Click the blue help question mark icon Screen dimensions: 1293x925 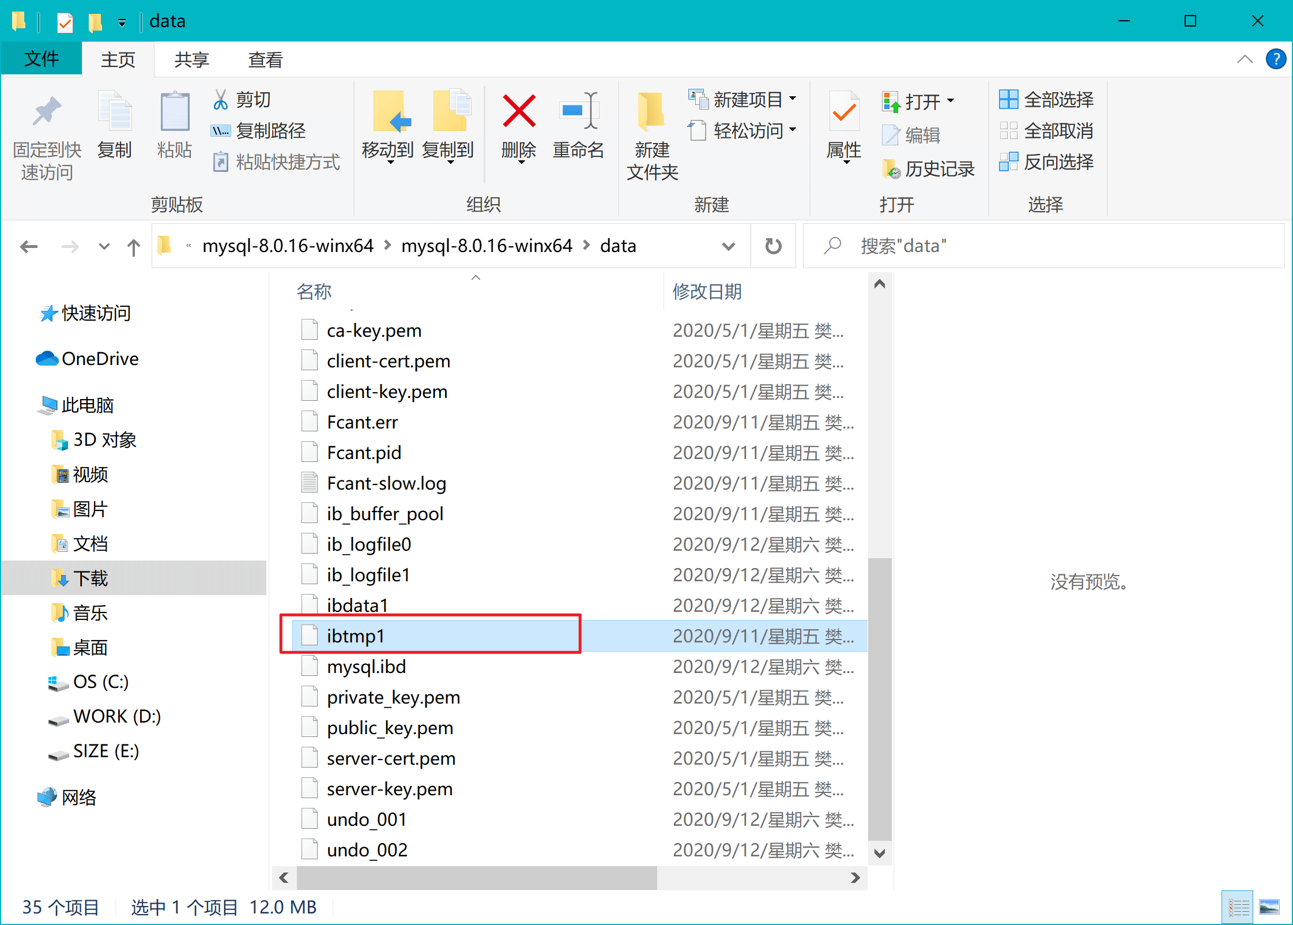pos(1276,59)
